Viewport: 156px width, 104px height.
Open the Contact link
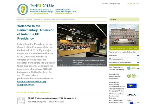pos(110,4)
